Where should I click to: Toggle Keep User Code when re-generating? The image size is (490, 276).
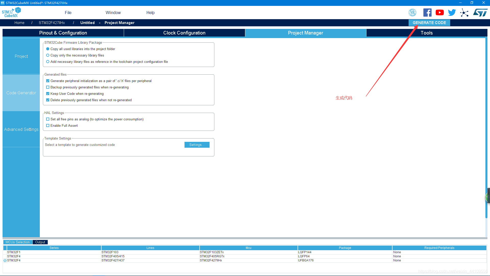tap(48, 94)
